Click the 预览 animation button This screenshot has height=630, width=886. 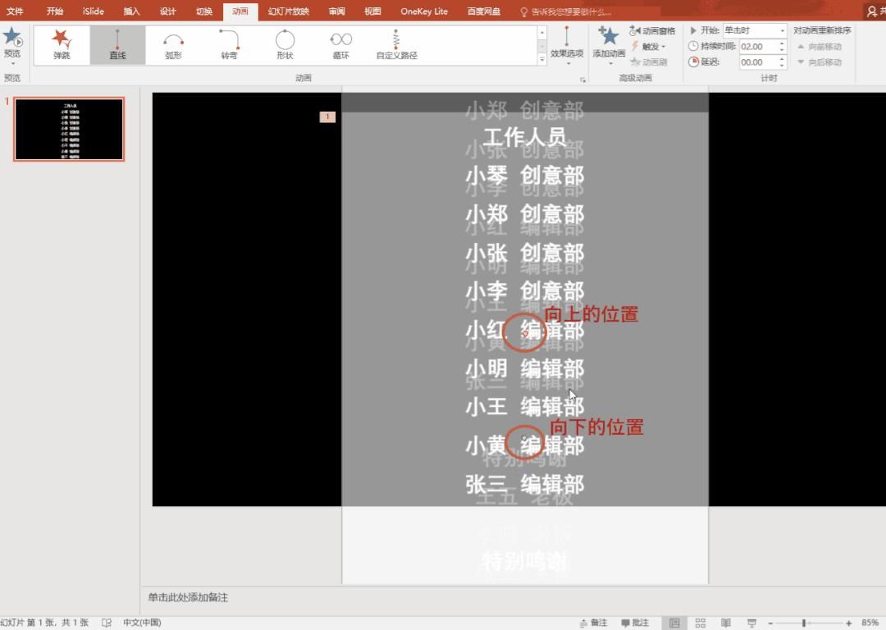click(x=14, y=41)
